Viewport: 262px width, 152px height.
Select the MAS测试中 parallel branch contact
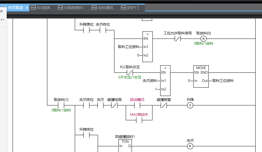click(x=139, y=120)
